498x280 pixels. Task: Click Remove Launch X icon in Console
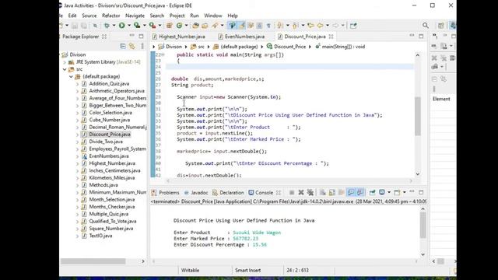[x=301, y=192]
